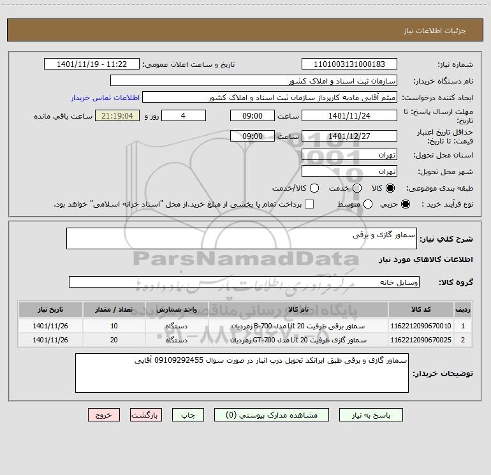Click the remaining days field showing 4

[x=184, y=115]
